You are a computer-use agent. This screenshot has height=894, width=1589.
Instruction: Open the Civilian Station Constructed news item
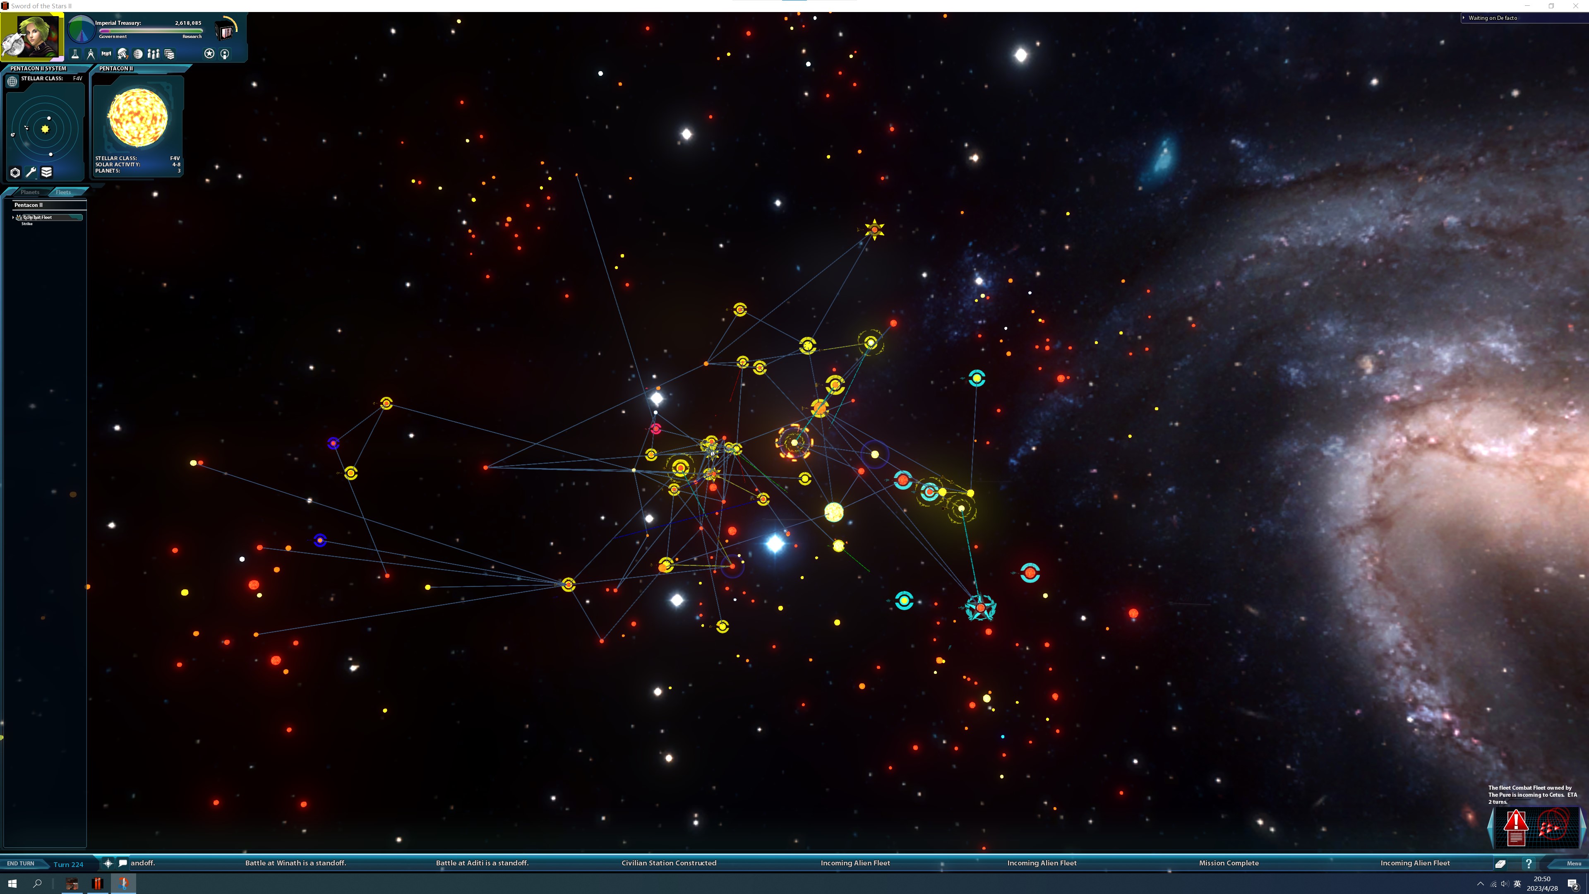tap(669, 863)
